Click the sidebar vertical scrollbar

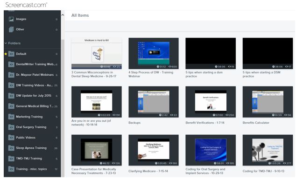[x=63, y=108]
